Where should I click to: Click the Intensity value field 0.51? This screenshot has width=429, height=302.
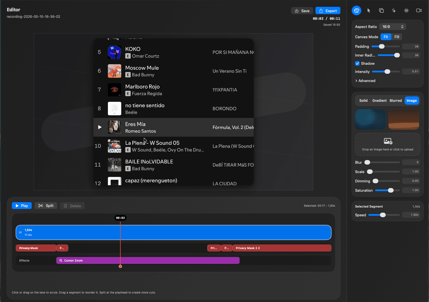pos(411,72)
